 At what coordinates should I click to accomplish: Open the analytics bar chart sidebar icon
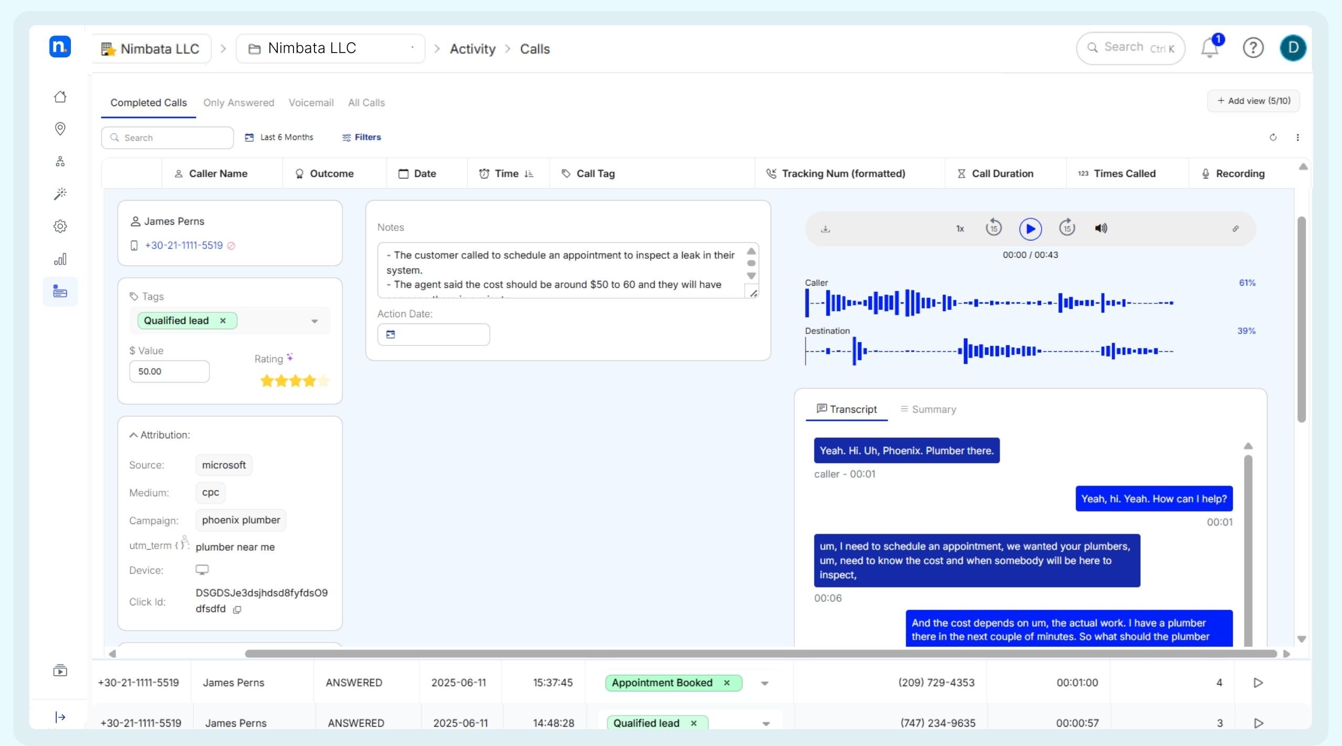click(x=60, y=259)
